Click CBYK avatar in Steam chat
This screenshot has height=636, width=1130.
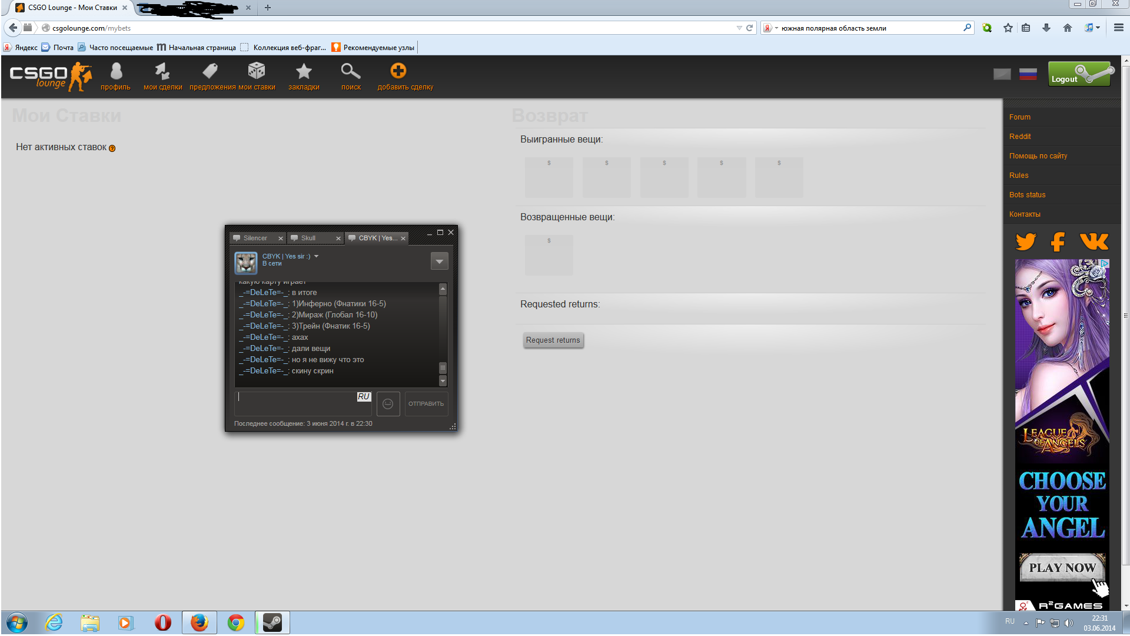pos(246,263)
